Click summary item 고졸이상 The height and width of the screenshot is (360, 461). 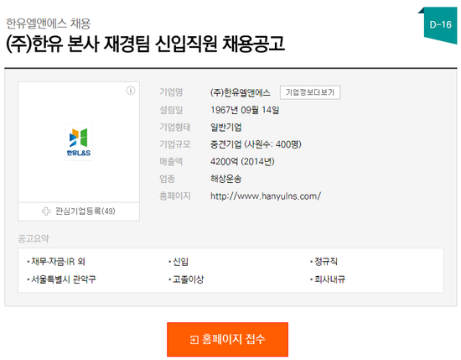[x=188, y=279]
